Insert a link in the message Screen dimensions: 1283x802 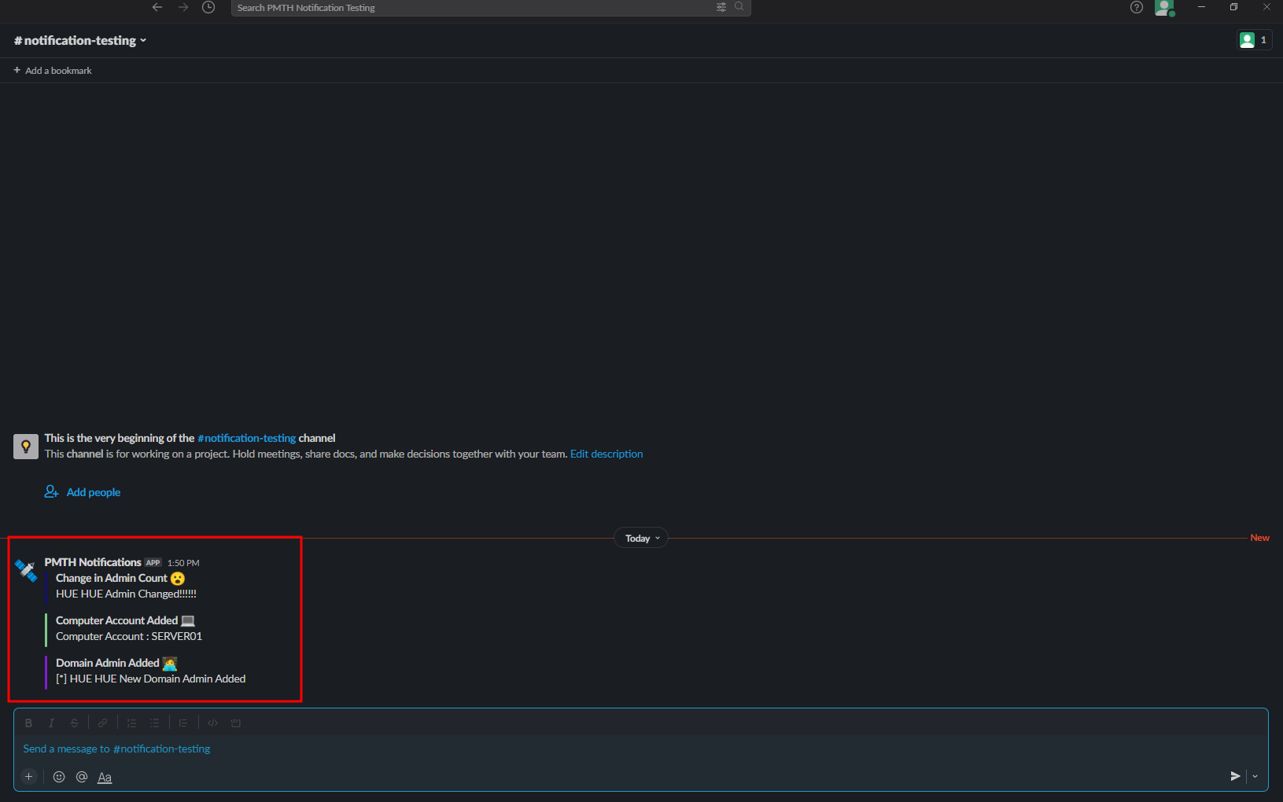103,723
